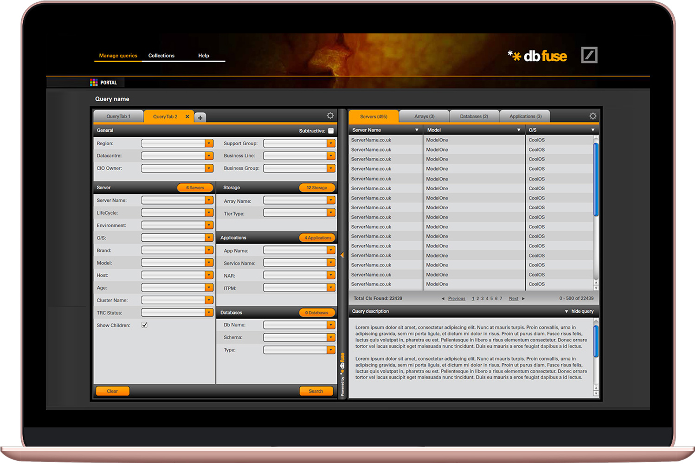Click the Previous page arrow icon
The height and width of the screenshot is (464, 696).
pos(443,299)
